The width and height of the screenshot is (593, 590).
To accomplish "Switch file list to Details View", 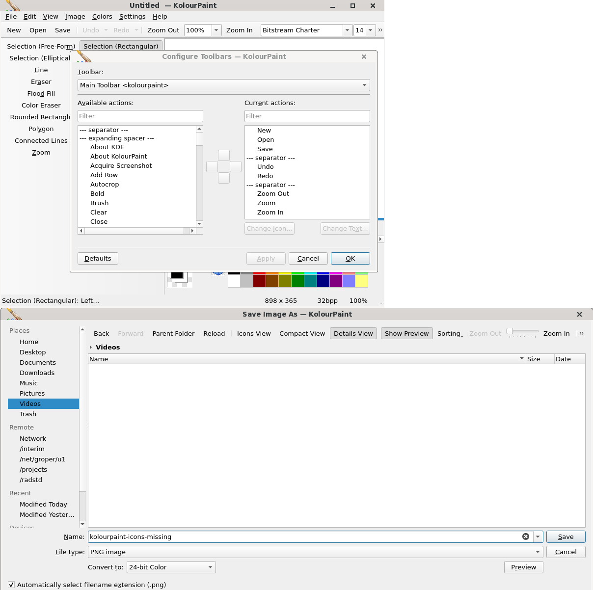I will [353, 333].
